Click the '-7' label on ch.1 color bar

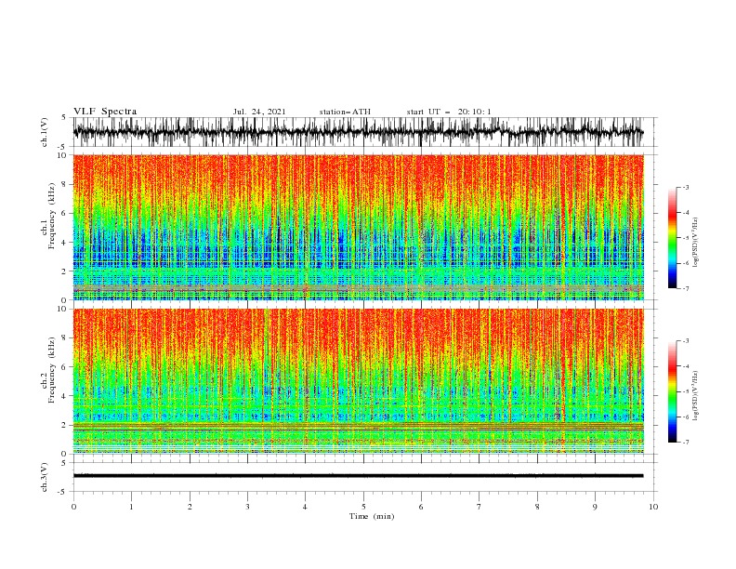click(685, 288)
